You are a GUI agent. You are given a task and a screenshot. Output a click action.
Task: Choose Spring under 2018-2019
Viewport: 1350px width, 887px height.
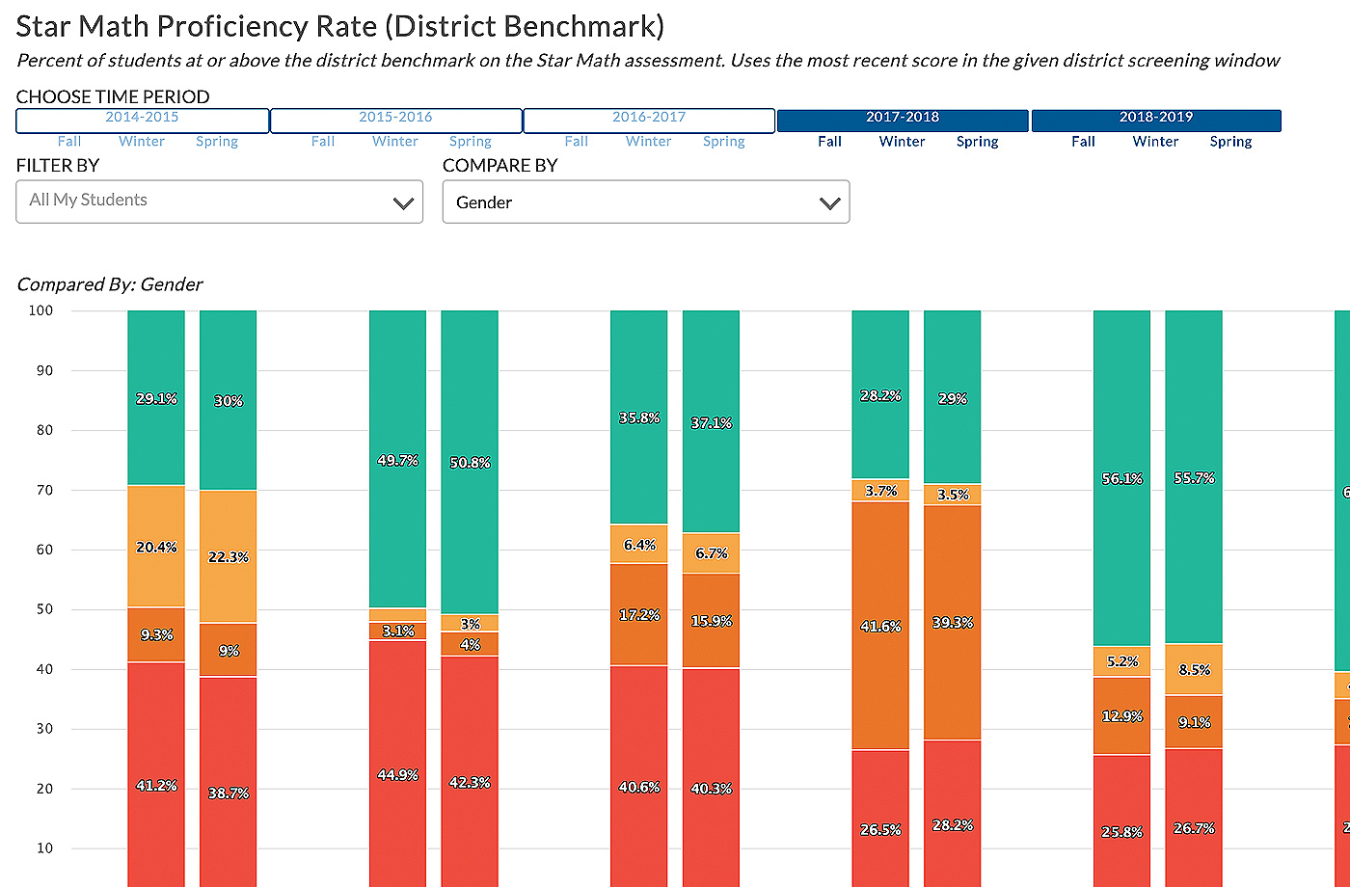(x=1231, y=142)
